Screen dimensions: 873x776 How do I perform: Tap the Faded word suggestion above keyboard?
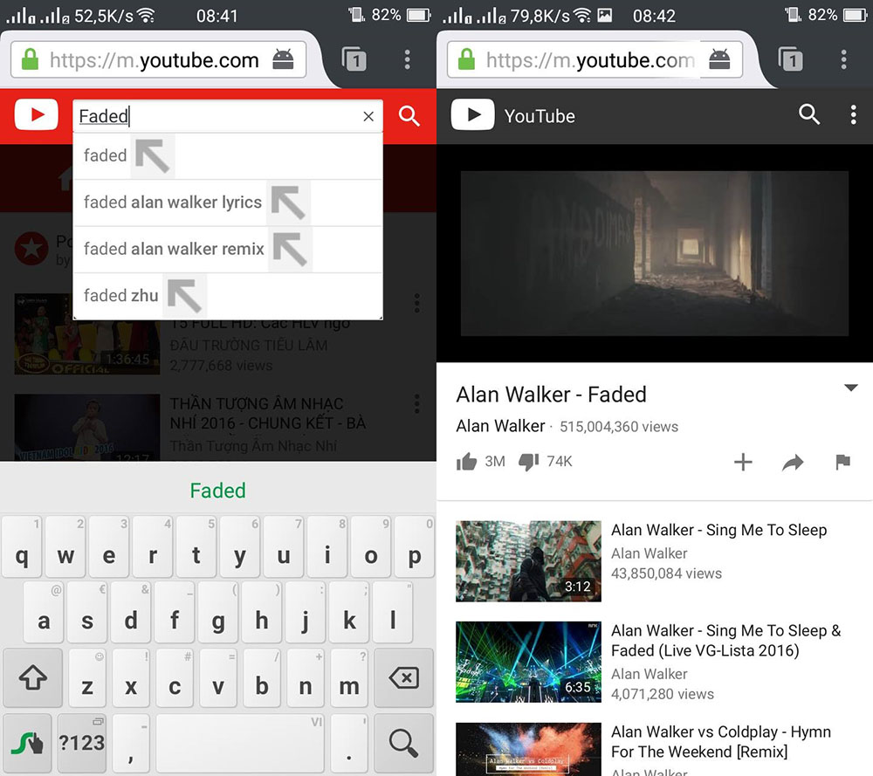click(217, 491)
